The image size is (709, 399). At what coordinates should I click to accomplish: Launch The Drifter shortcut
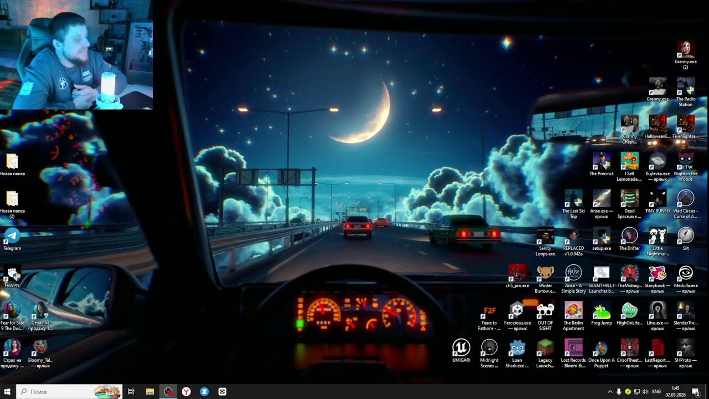tap(629, 239)
